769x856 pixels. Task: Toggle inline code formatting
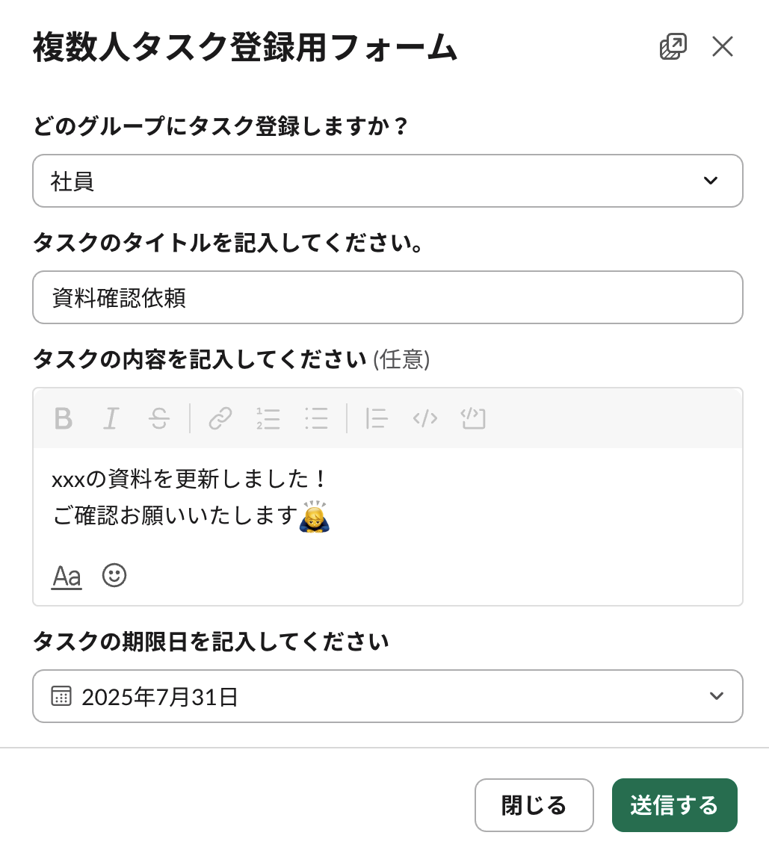(424, 418)
